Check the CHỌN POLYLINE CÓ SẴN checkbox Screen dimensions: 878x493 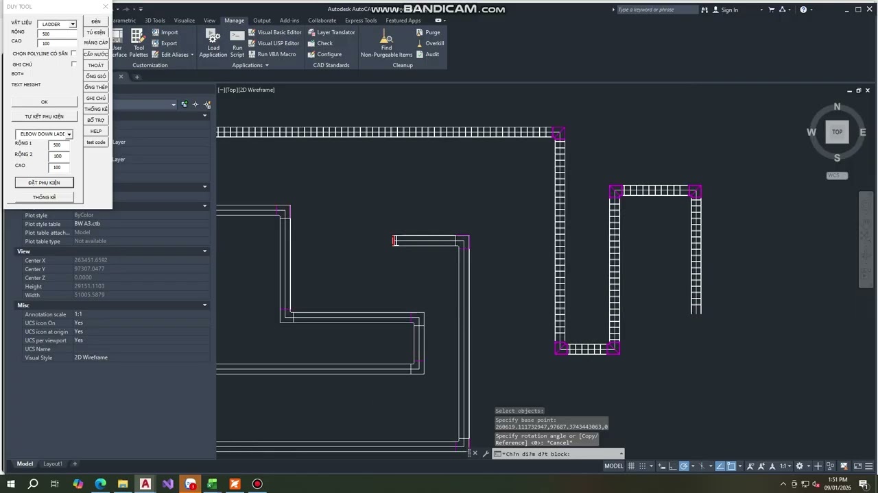click(x=73, y=53)
